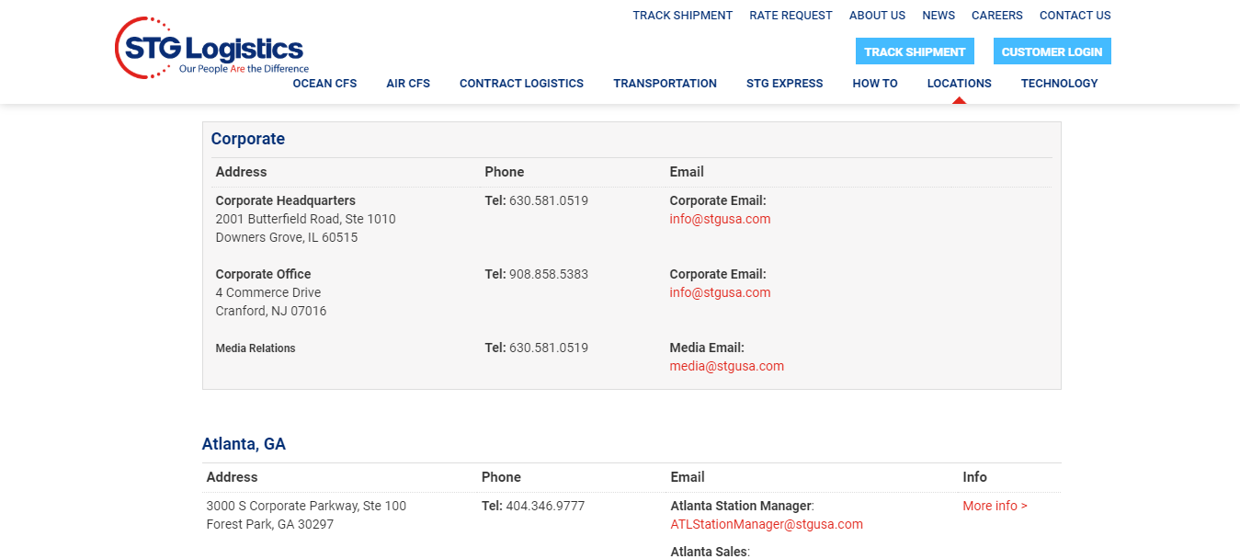1240x559 pixels.
Task: Visit the Careers page
Action: pos(997,16)
